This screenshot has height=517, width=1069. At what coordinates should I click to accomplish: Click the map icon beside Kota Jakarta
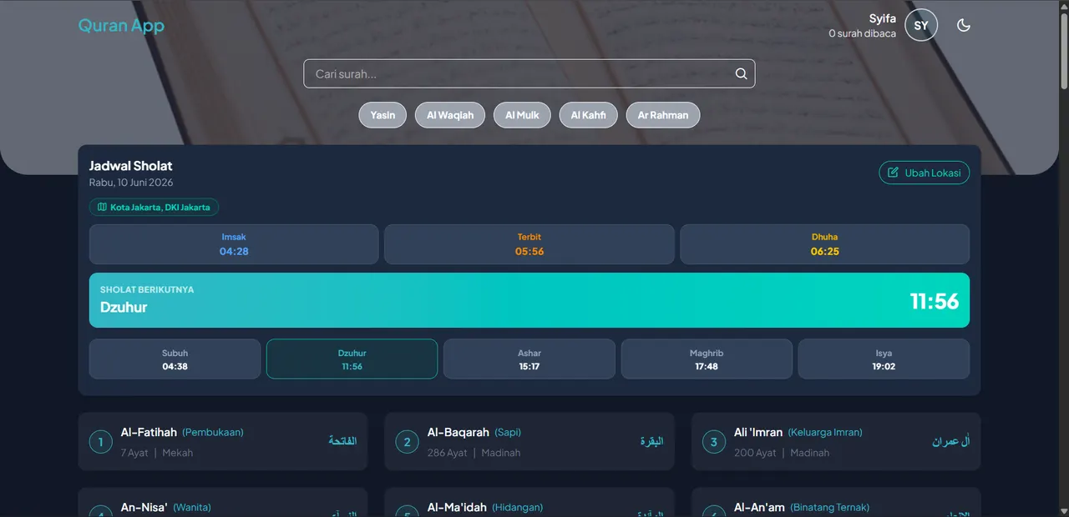(102, 207)
